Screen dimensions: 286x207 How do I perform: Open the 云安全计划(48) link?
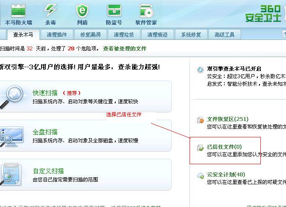[226, 175]
